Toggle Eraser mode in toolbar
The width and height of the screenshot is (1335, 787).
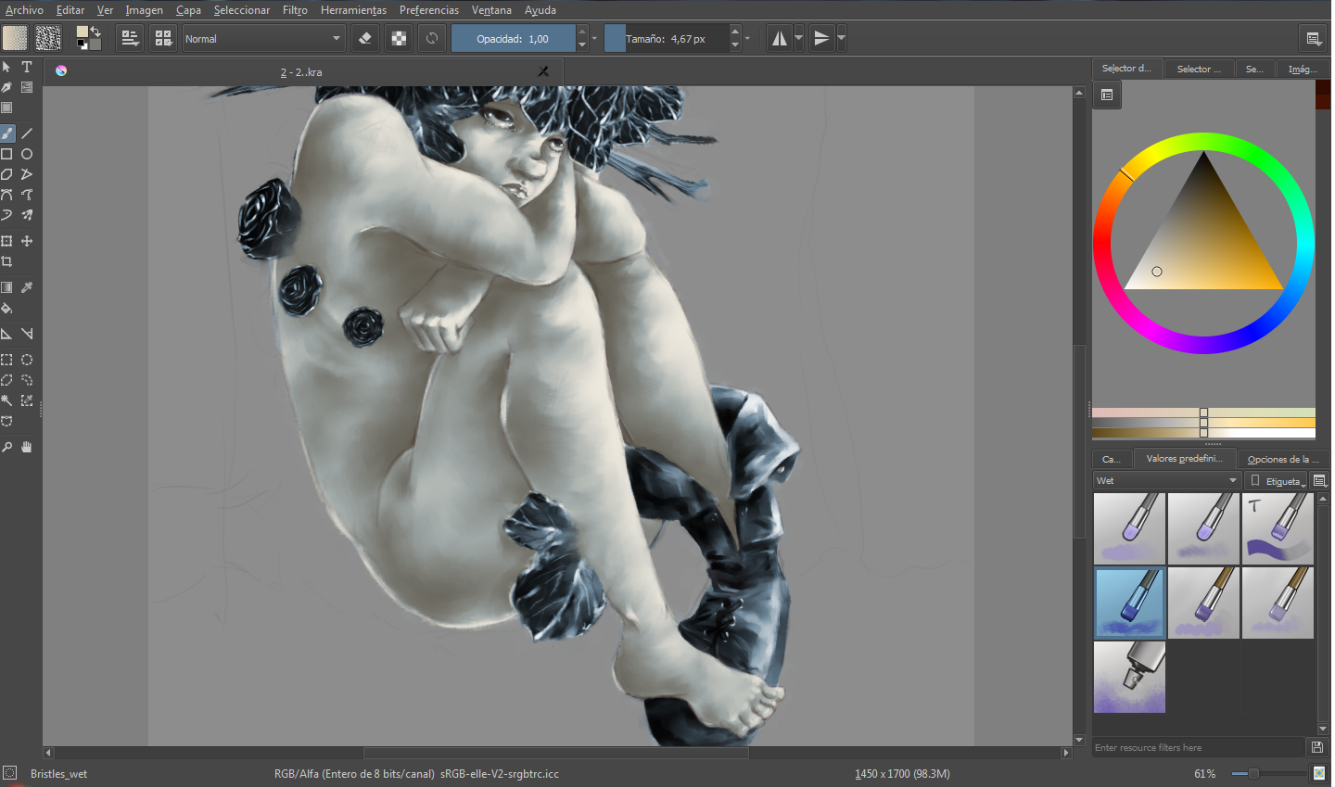tap(365, 38)
